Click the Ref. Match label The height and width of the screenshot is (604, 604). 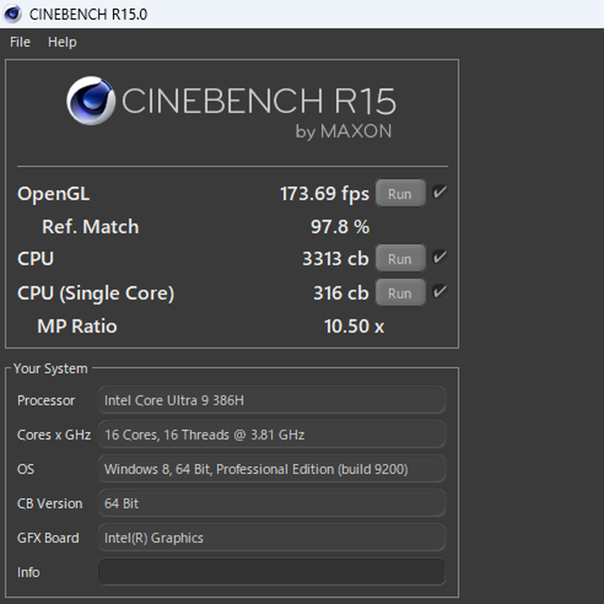click(x=90, y=226)
